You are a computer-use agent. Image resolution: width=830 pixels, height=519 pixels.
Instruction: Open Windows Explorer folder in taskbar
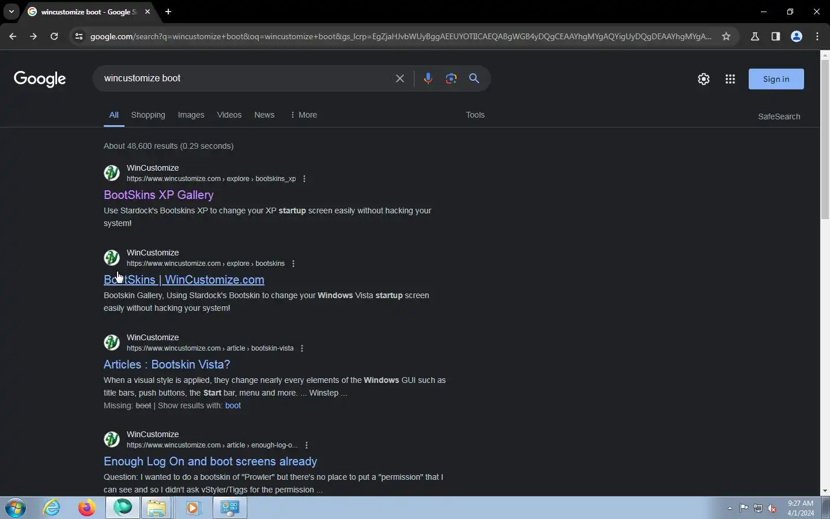click(156, 508)
